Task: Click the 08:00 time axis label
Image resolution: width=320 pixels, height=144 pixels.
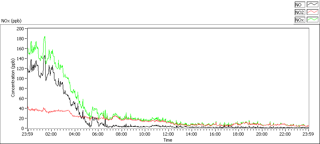Action: click(x=122, y=134)
